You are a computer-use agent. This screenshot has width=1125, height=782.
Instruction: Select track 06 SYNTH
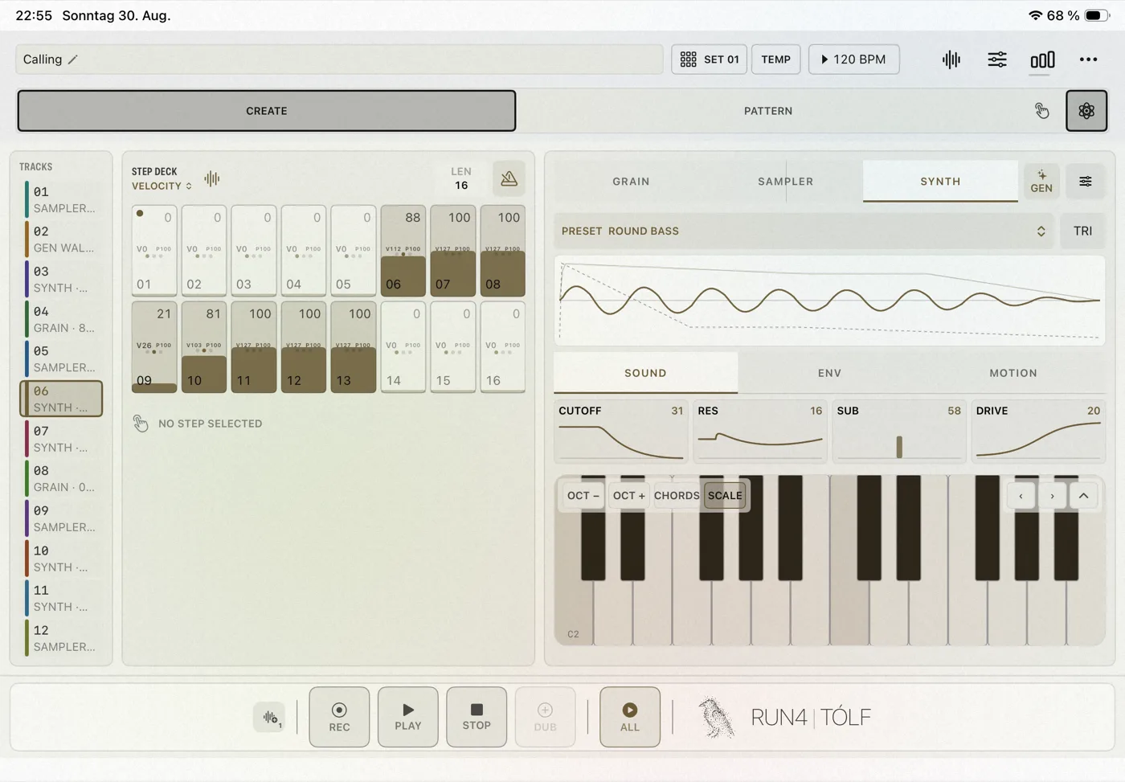click(x=62, y=399)
